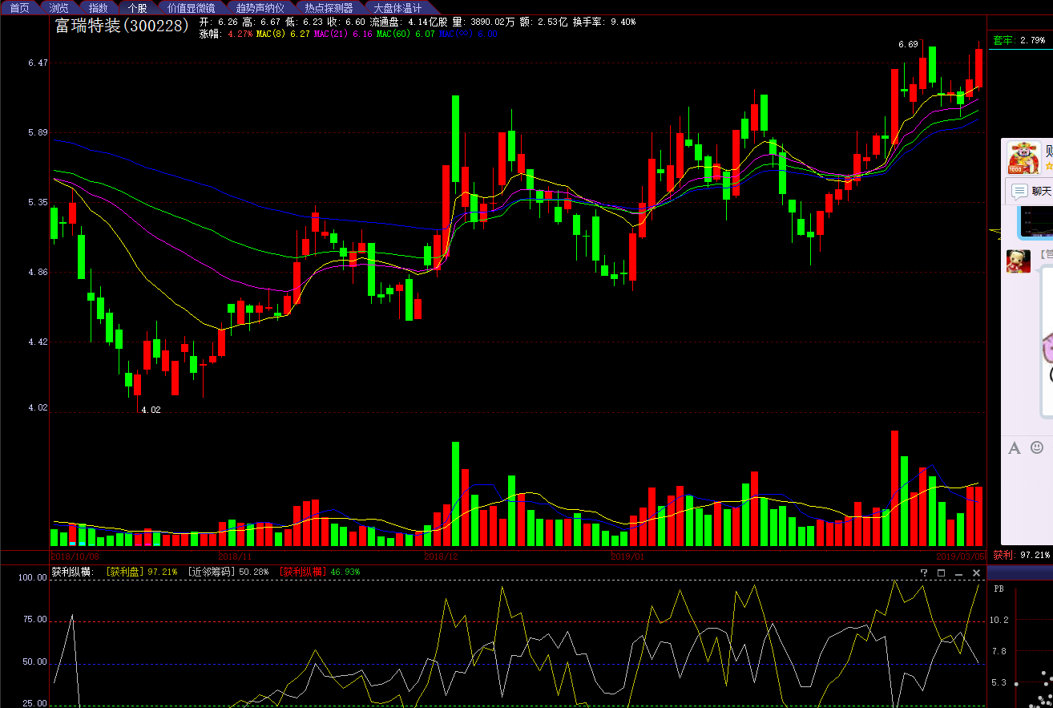Viewport: 1053px width, 708px height.
Task: Switch to the 浏览 tab
Action: pyautogui.click(x=58, y=7)
